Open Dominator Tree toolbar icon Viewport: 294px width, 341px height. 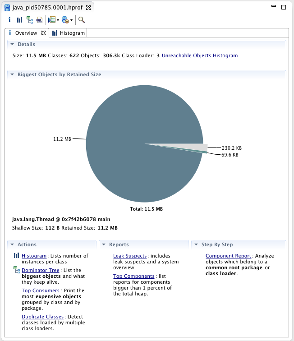click(x=30, y=20)
